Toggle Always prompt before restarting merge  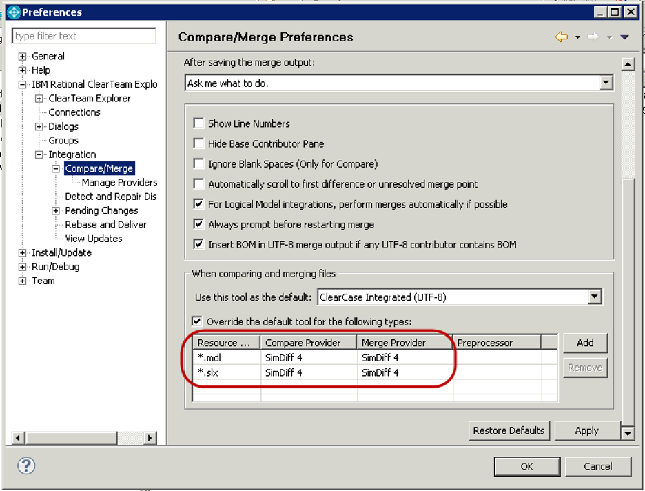click(x=198, y=224)
